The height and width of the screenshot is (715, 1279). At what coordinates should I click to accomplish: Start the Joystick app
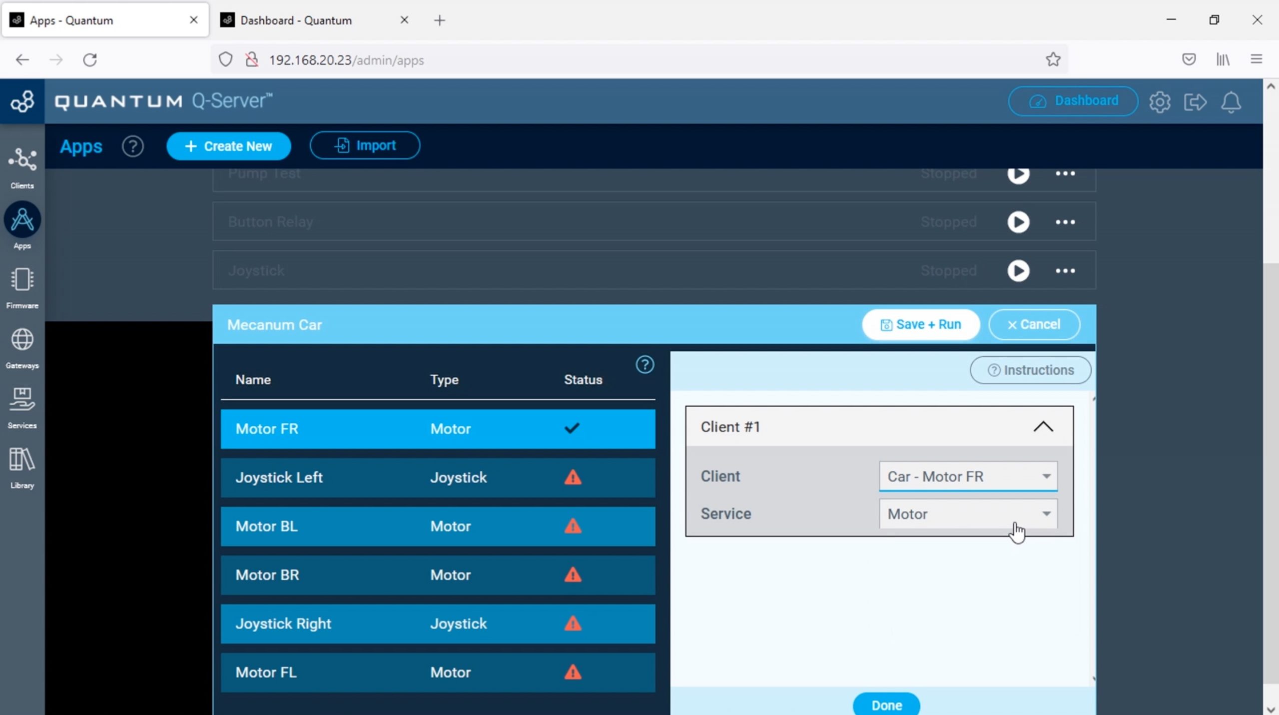tap(1018, 271)
